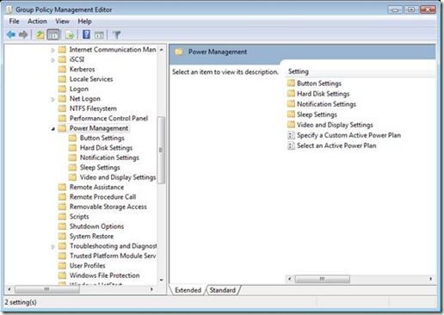Go up one level with folder icon
Viewport: 444px width, 315px height.
40,34
